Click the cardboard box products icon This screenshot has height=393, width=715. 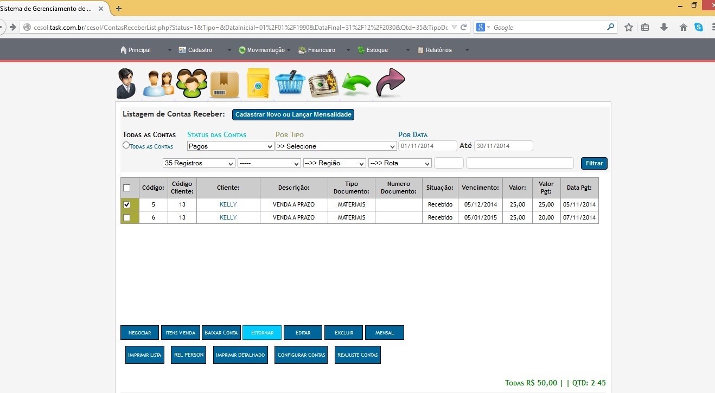[225, 85]
